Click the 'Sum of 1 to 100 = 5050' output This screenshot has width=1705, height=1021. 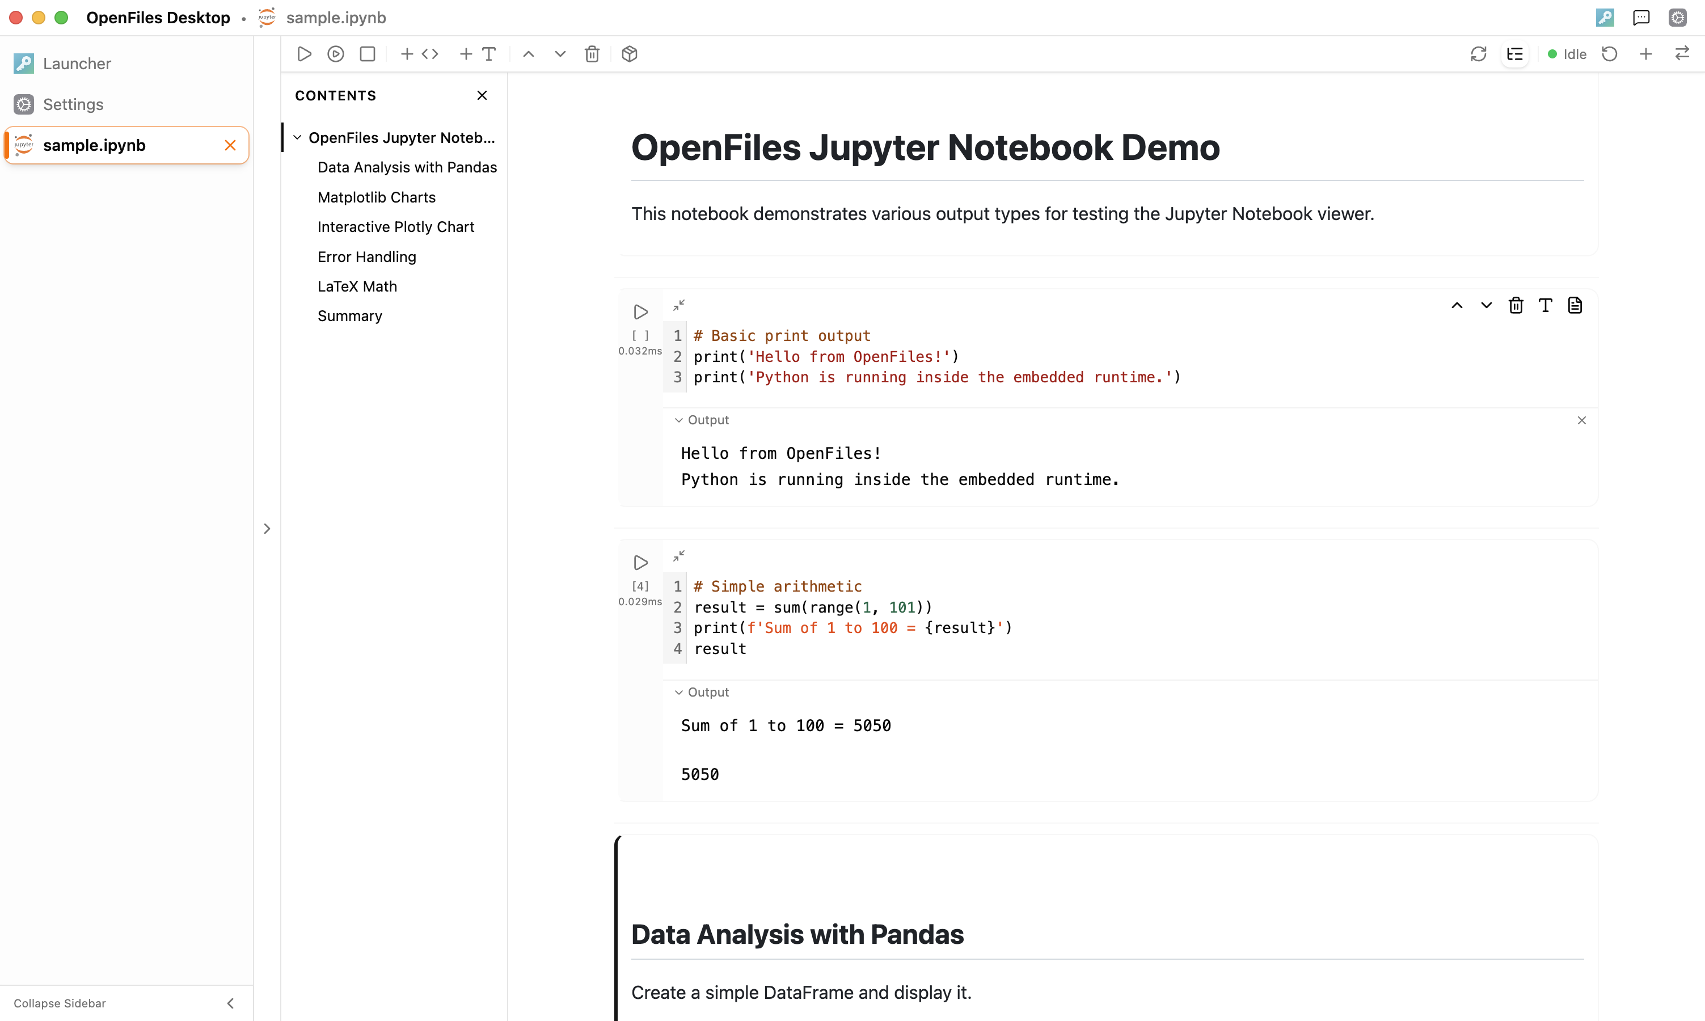point(786,726)
